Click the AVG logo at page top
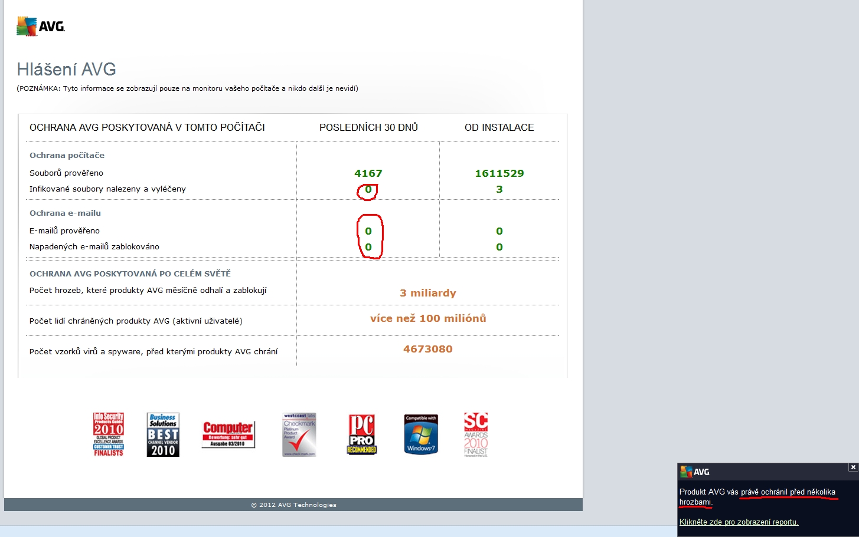 click(x=41, y=27)
